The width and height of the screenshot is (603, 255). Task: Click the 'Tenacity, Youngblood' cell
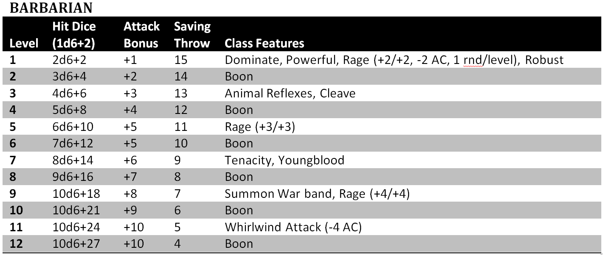click(x=285, y=161)
